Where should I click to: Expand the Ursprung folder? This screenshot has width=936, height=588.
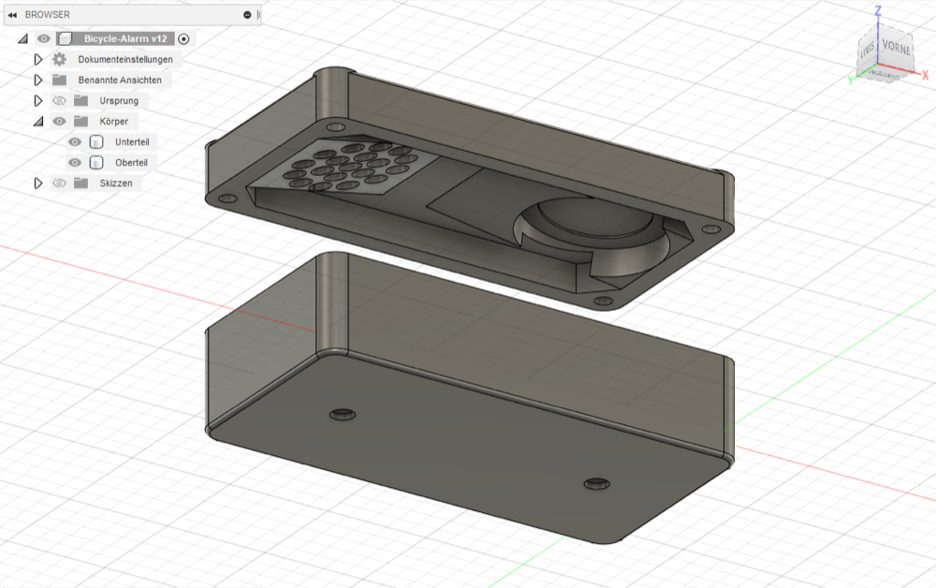click(x=38, y=101)
